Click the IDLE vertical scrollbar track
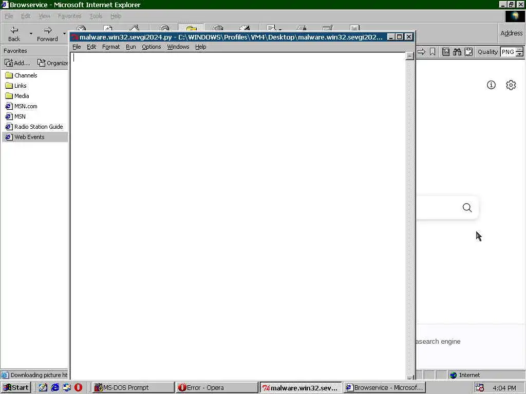Screen dimensions: 526x394 (x=409, y=217)
